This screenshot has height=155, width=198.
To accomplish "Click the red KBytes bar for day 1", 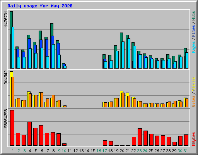I will pos(12,128).
